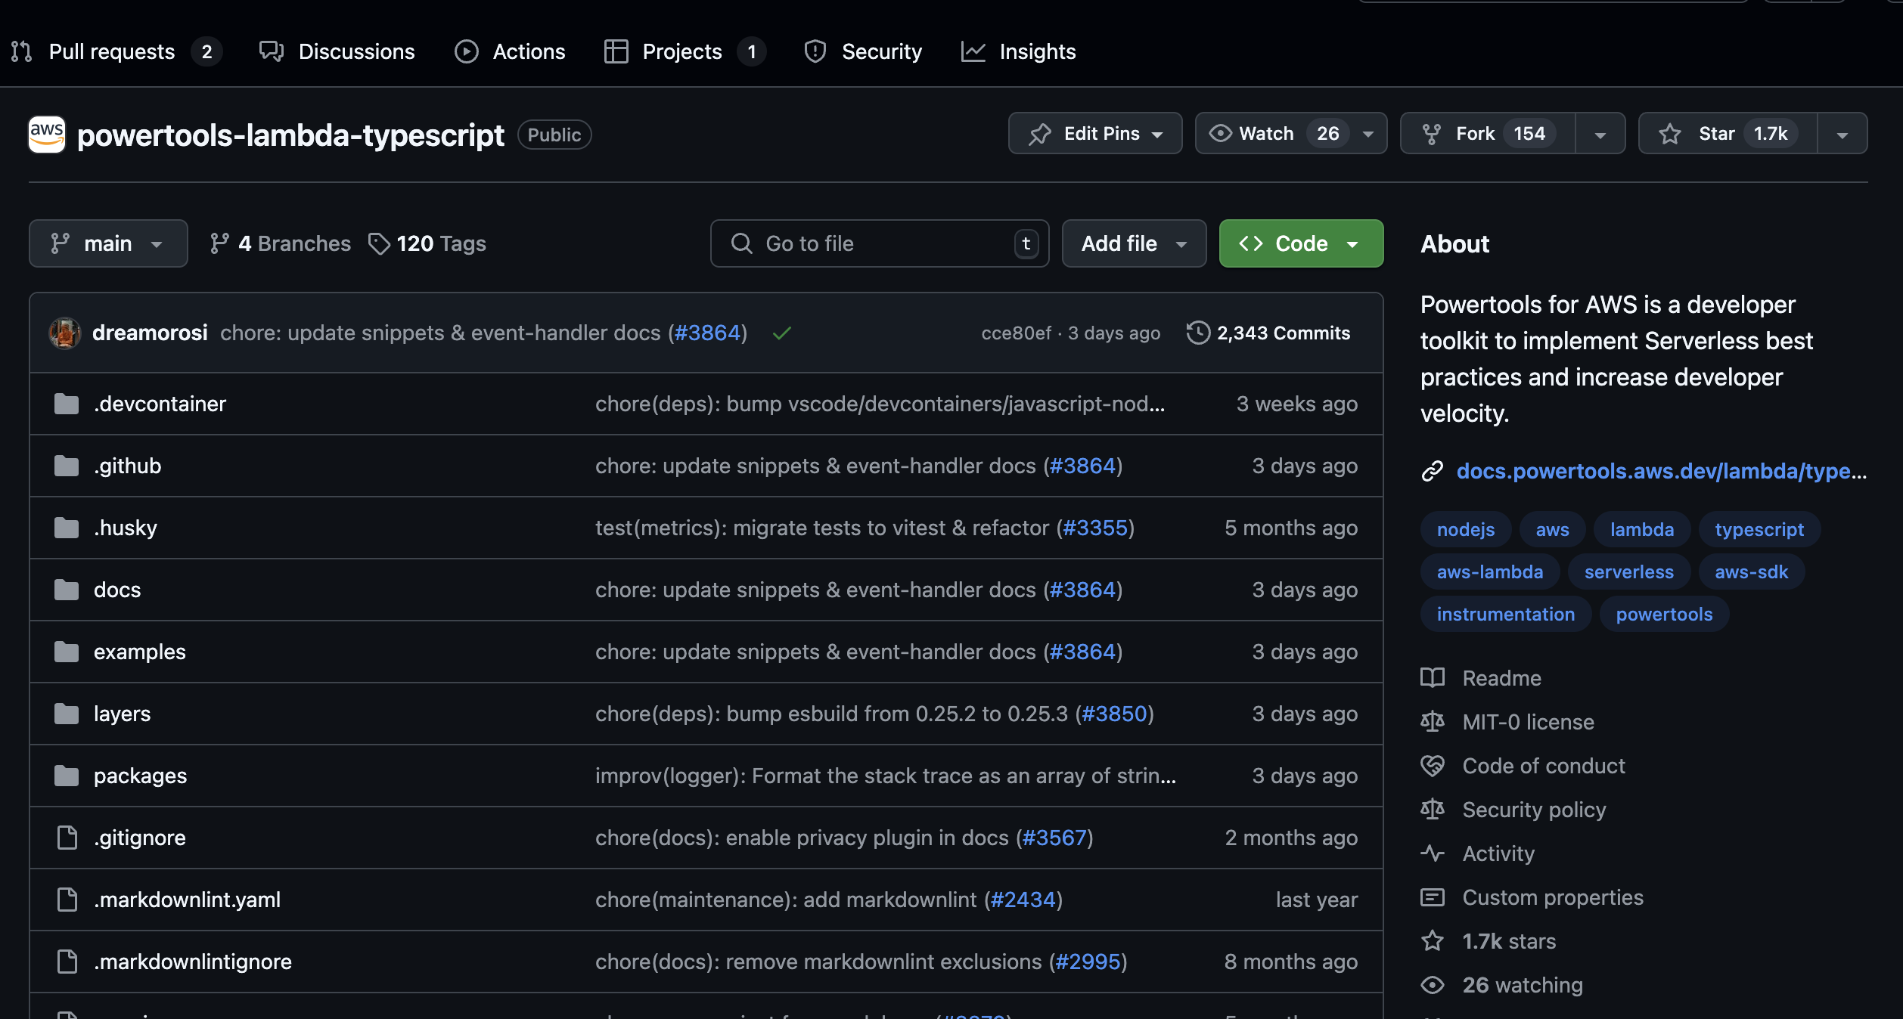Open PR #2995 link in .markdownlintignore row
1903x1019 pixels.
click(x=1088, y=962)
